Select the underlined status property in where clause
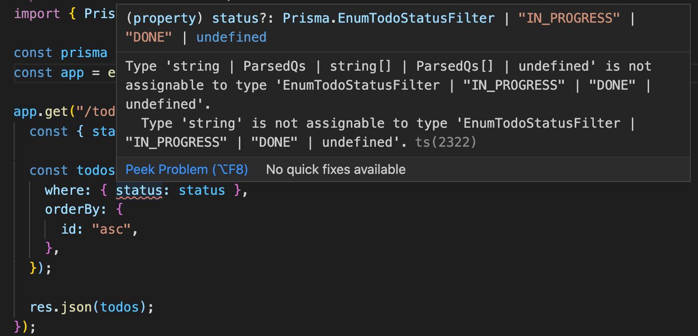The image size is (698, 336). click(139, 190)
